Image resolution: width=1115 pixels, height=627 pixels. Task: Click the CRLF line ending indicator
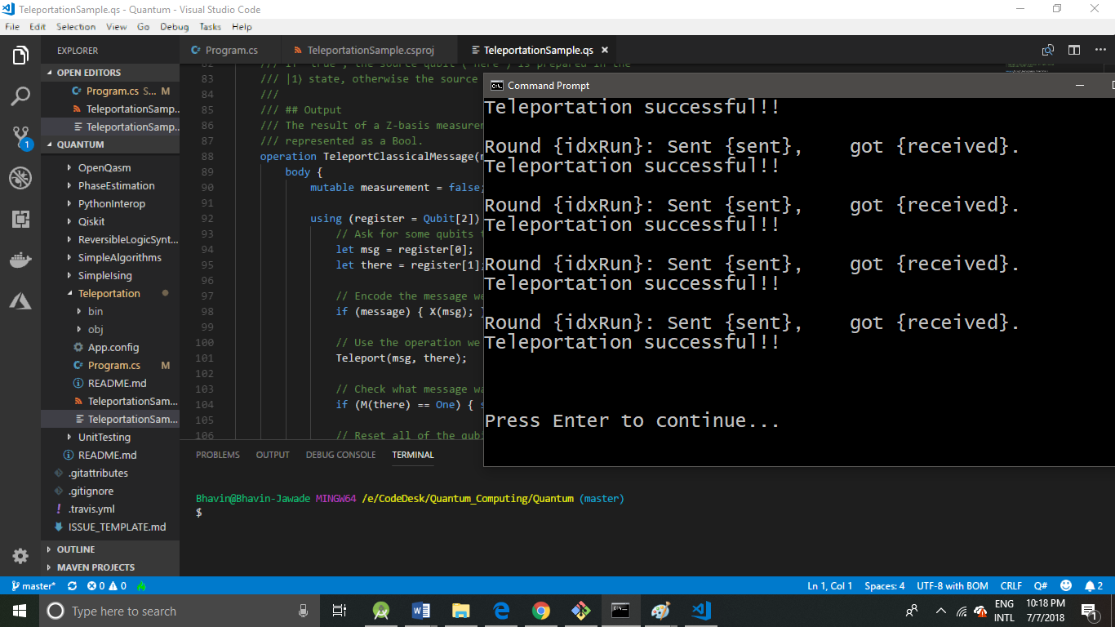tap(1011, 586)
